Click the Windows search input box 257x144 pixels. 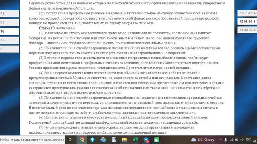pos(32,140)
